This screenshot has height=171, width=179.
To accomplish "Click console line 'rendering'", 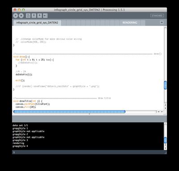I will (x=18, y=143).
